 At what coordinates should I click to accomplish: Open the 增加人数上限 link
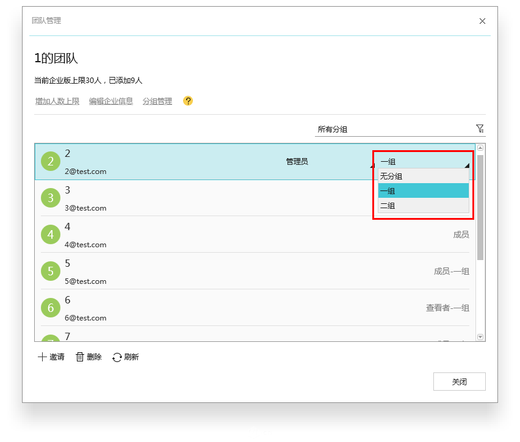point(57,101)
